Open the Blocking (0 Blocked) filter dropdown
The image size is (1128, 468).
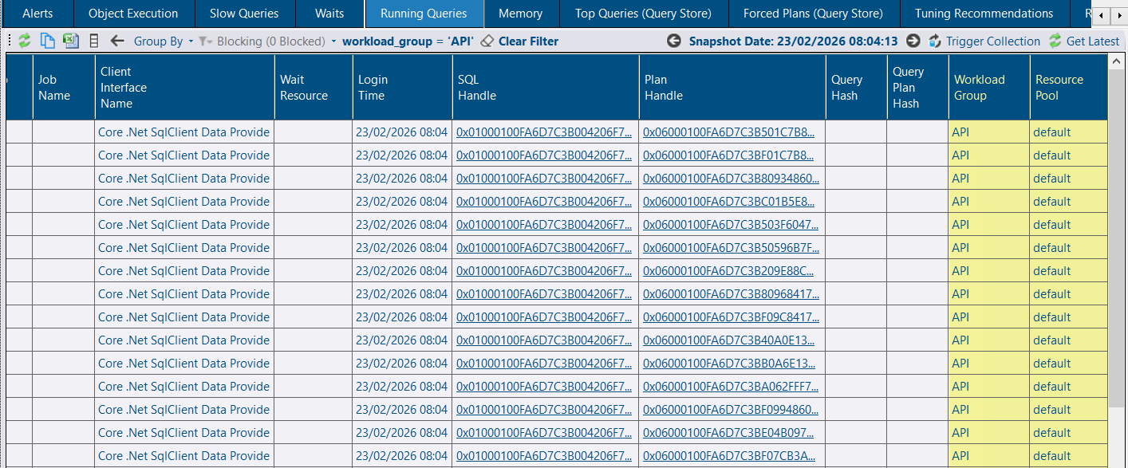tap(267, 41)
